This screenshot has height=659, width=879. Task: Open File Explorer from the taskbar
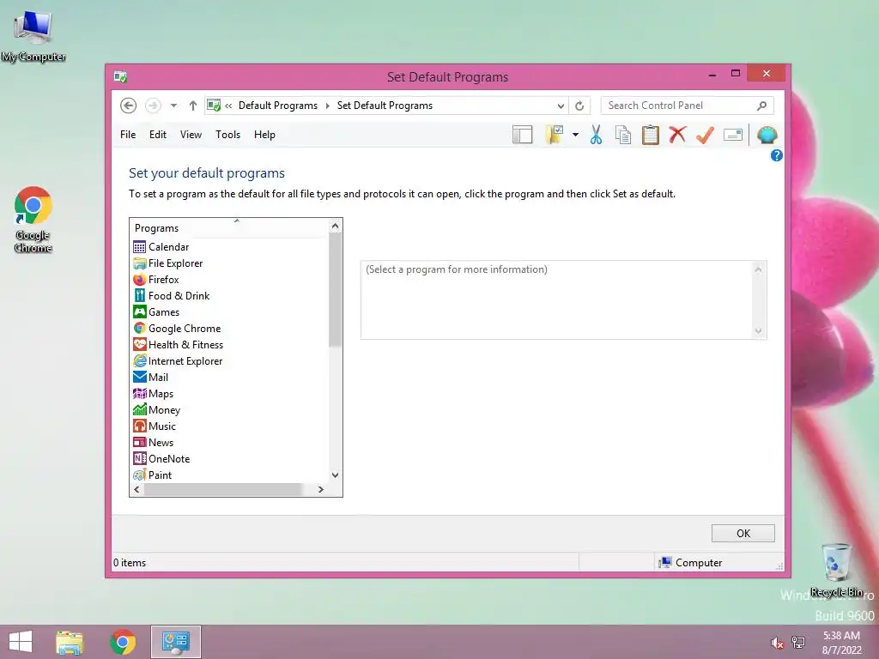(x=69, y=642)
